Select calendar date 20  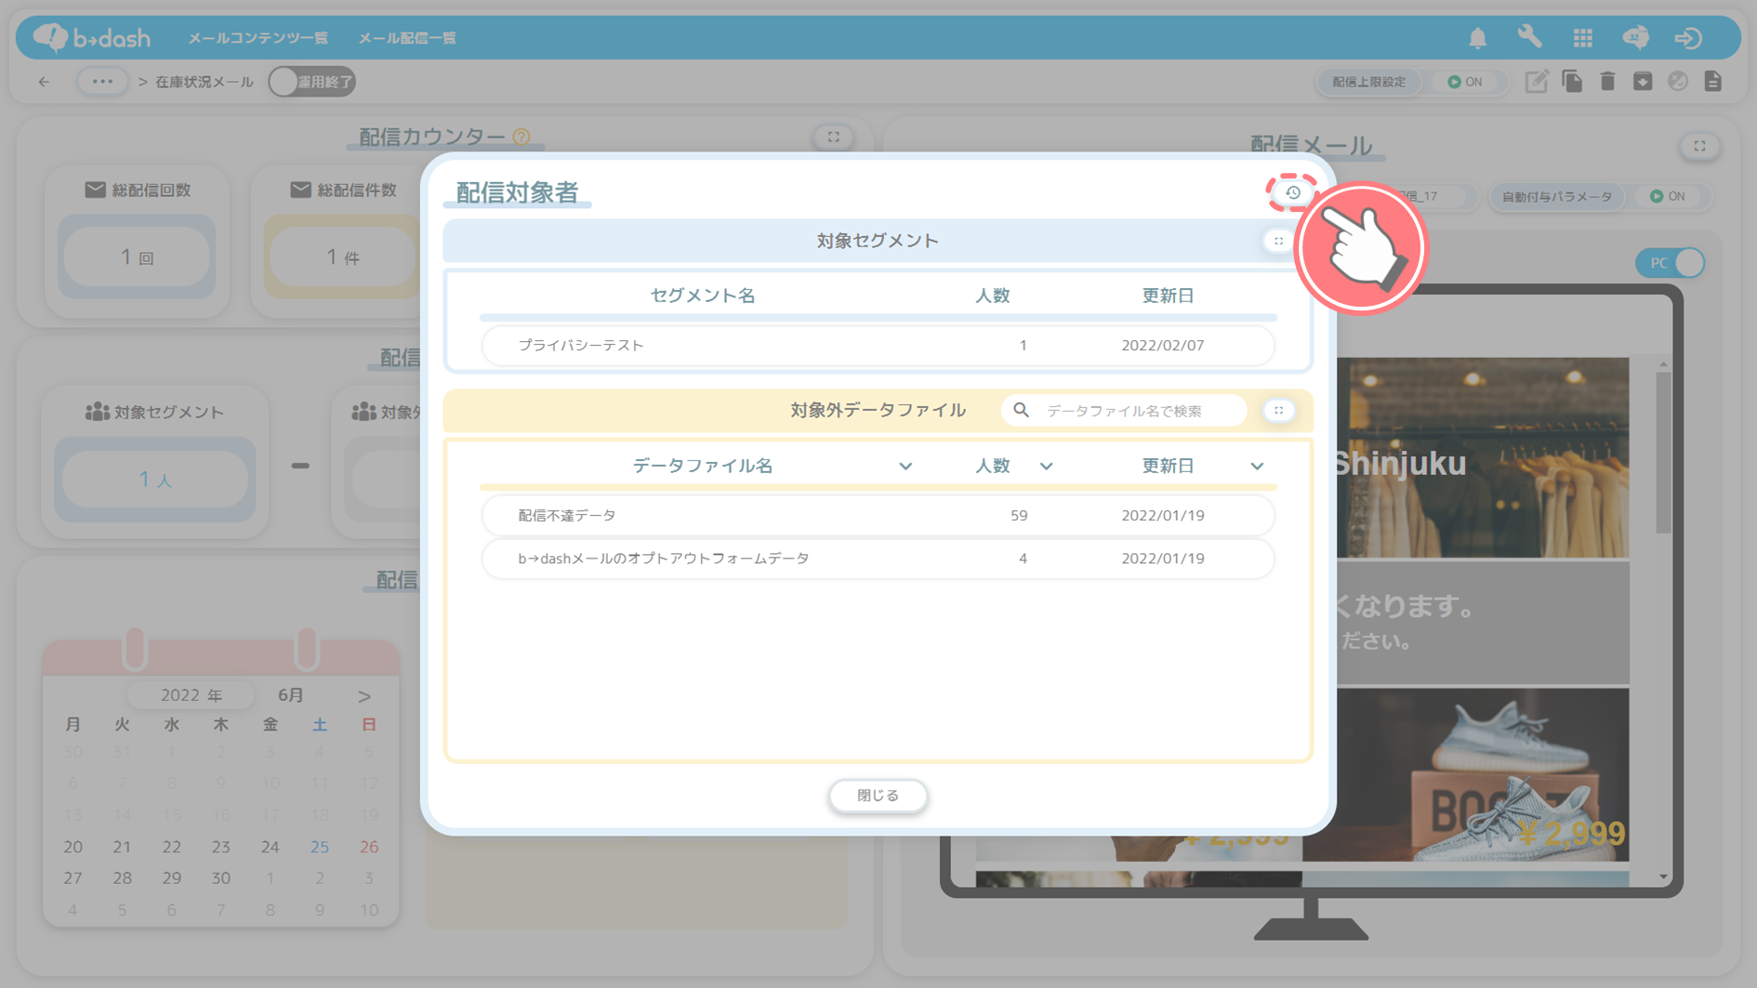click(x=73, y=847)
